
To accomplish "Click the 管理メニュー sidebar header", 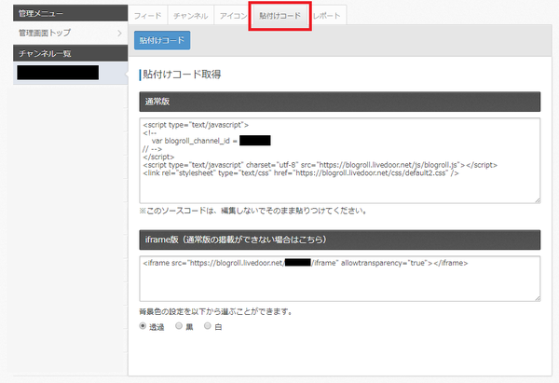I will (70, 14).
